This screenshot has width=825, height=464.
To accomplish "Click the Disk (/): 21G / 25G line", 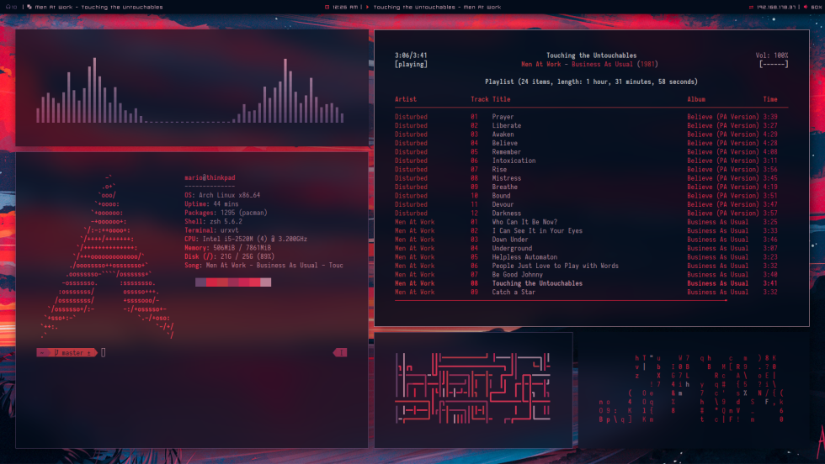I will [x=229, y=256].
